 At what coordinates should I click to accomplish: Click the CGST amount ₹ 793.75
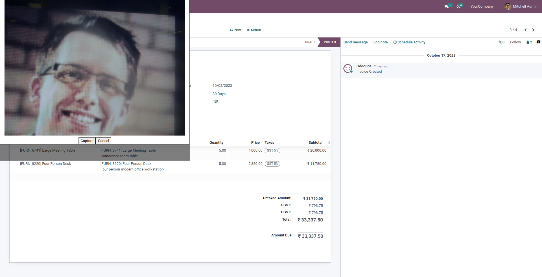[316, 213]
